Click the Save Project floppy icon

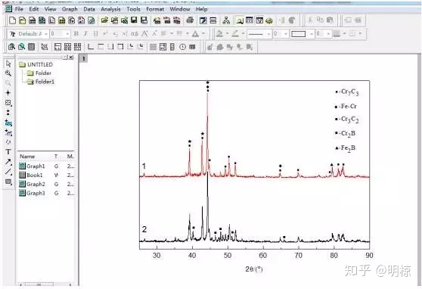point(134,20)
